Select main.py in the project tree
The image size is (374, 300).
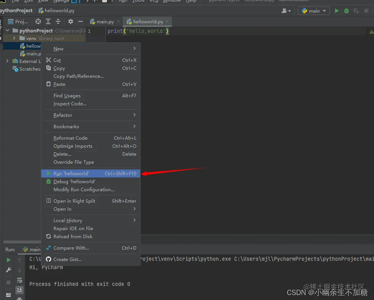click(x=31, y=53)
